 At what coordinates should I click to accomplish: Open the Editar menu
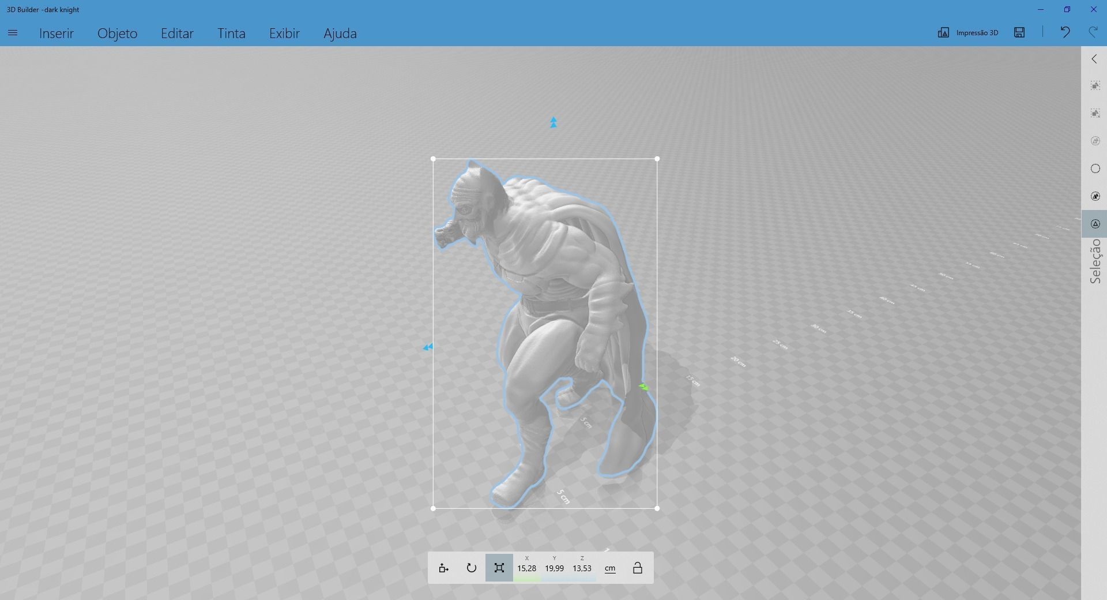click(177, 33)
